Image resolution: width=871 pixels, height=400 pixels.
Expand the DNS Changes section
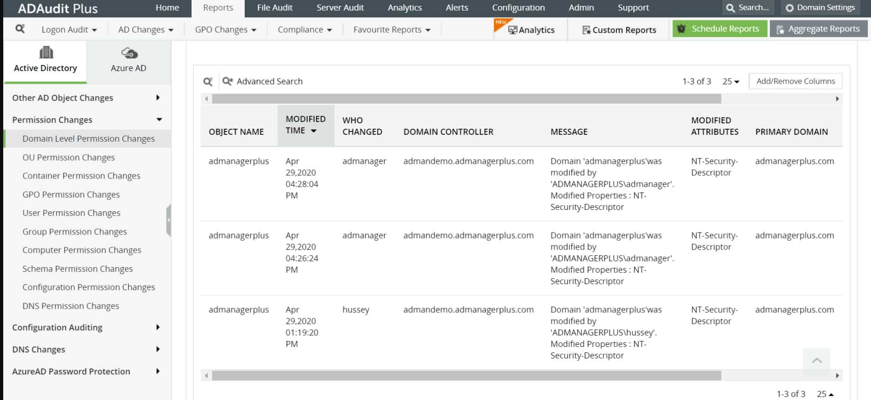87,350
